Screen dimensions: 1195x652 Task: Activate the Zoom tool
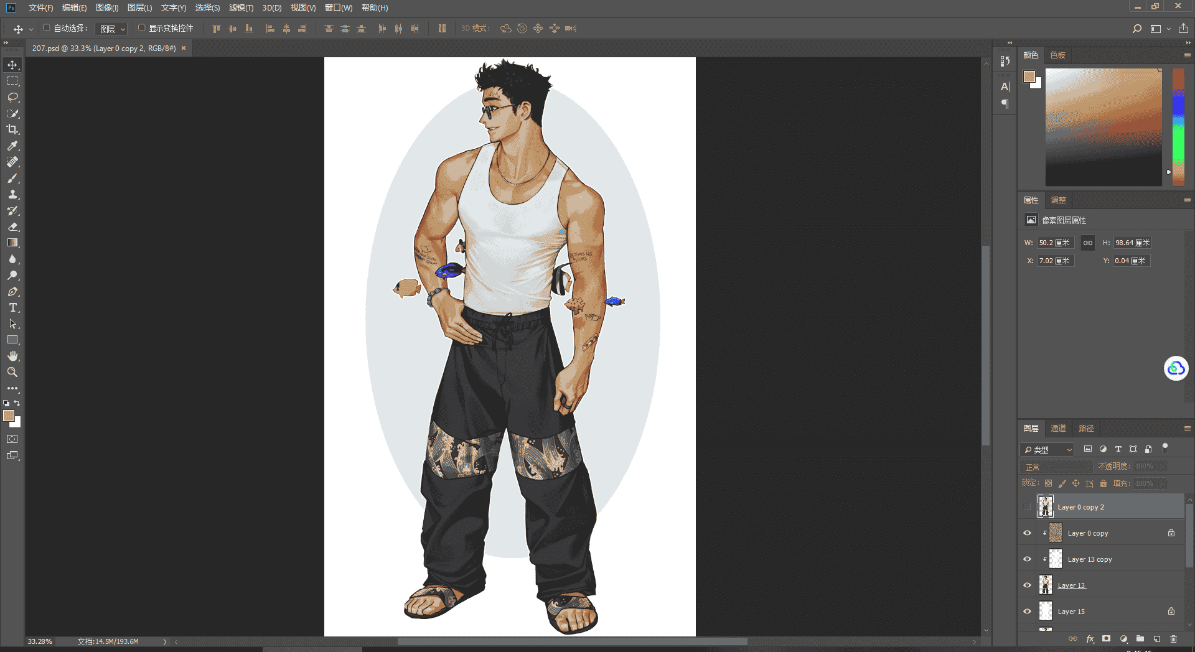coord(12,372)
